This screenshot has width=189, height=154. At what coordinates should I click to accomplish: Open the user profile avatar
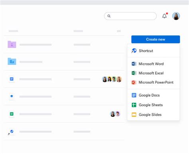(x=176, y=16)
